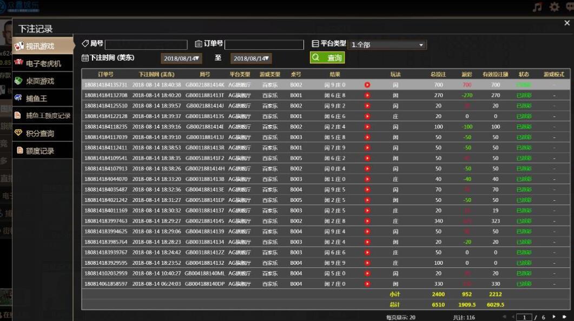Play video replay for order 180814183939767

[x=367, y=252]
